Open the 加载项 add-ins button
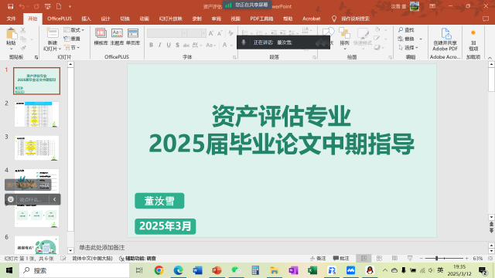Viewport: 495px width, 278px height. tap(473, 40)
